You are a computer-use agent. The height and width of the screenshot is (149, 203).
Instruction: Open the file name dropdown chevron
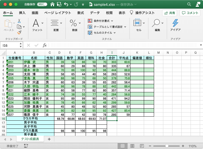135,4
